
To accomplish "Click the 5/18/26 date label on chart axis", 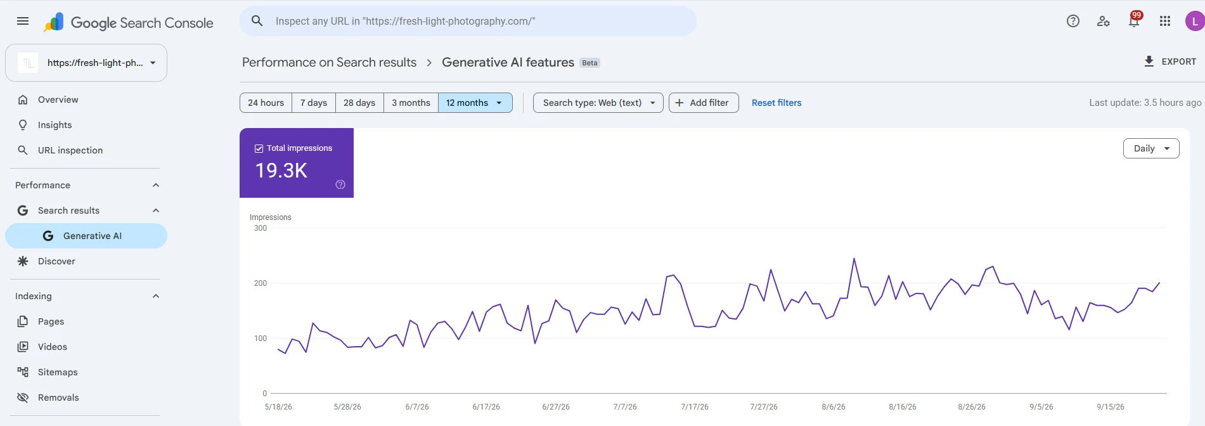I will 278,407.
